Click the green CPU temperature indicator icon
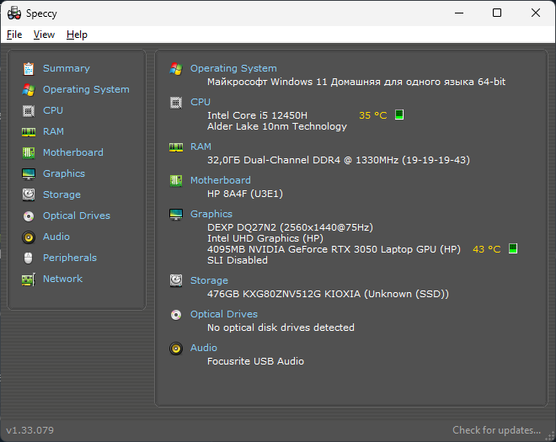This screenshot has width=556, height=442. click(399, 114)
